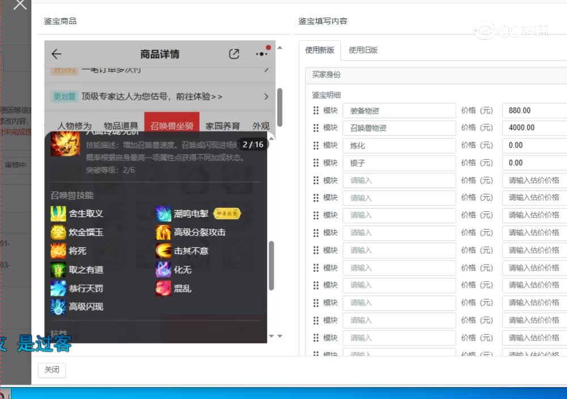Click the down scroll arrow beside product panel
Screen dimensions: 567x399
click(271, 336)
